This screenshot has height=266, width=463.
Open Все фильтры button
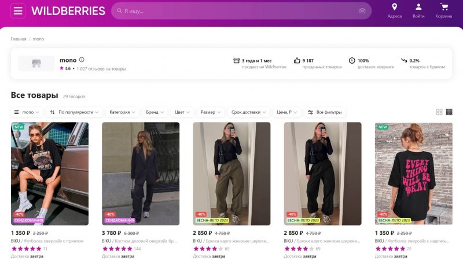(325, 112)
